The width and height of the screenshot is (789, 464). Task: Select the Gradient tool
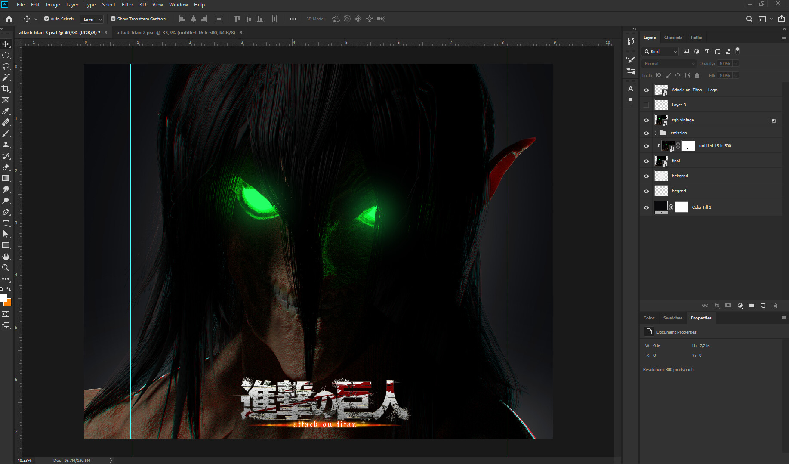click(x=6, y=178)
